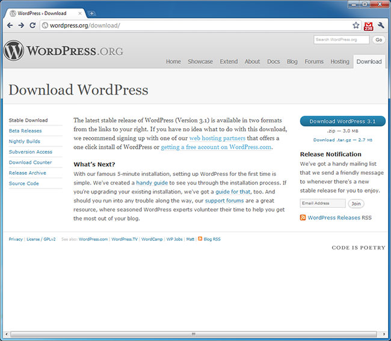Open a new tab with the plus button
The image size is (391, 341).
coord(92,13)
